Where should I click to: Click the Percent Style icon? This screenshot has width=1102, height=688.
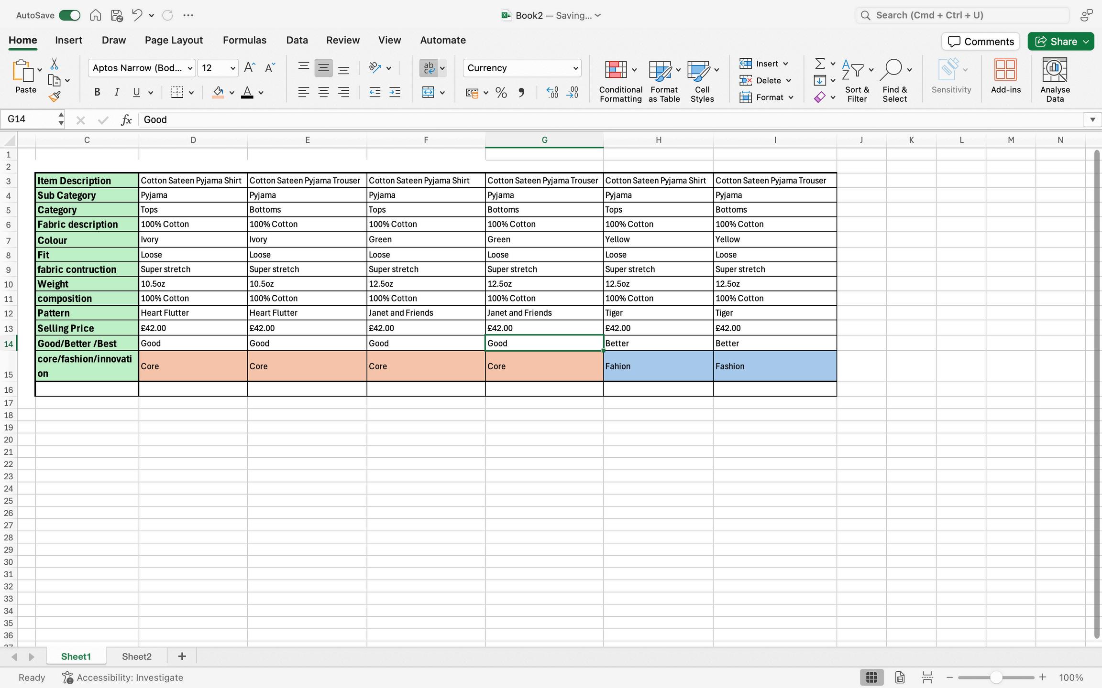501,93
